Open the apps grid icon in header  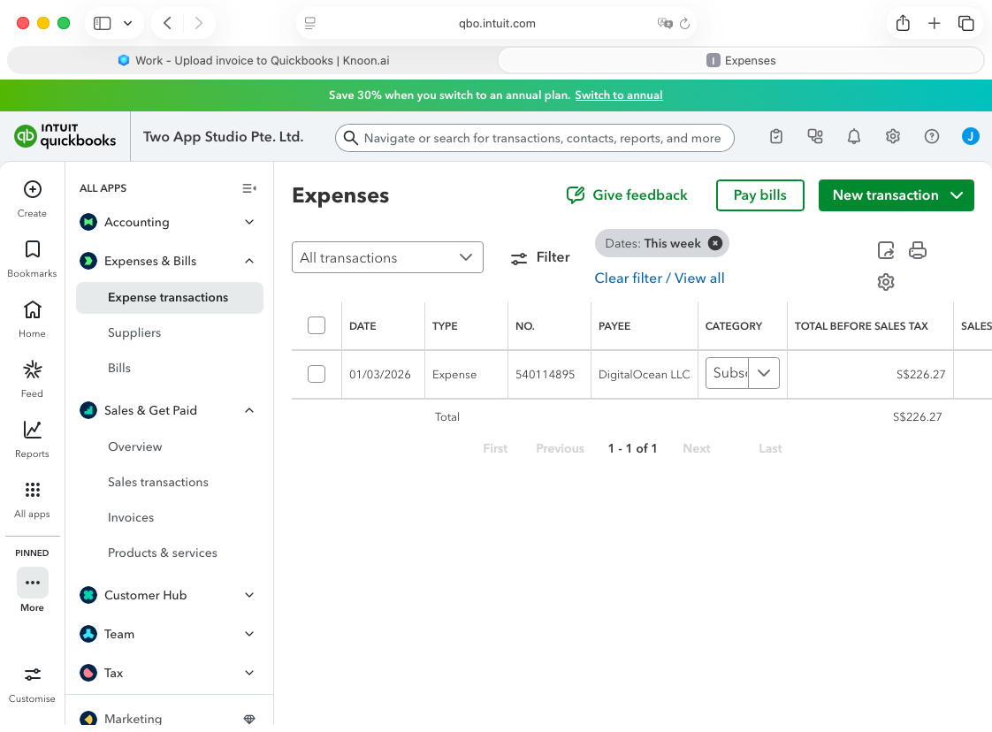pos(815,136)
